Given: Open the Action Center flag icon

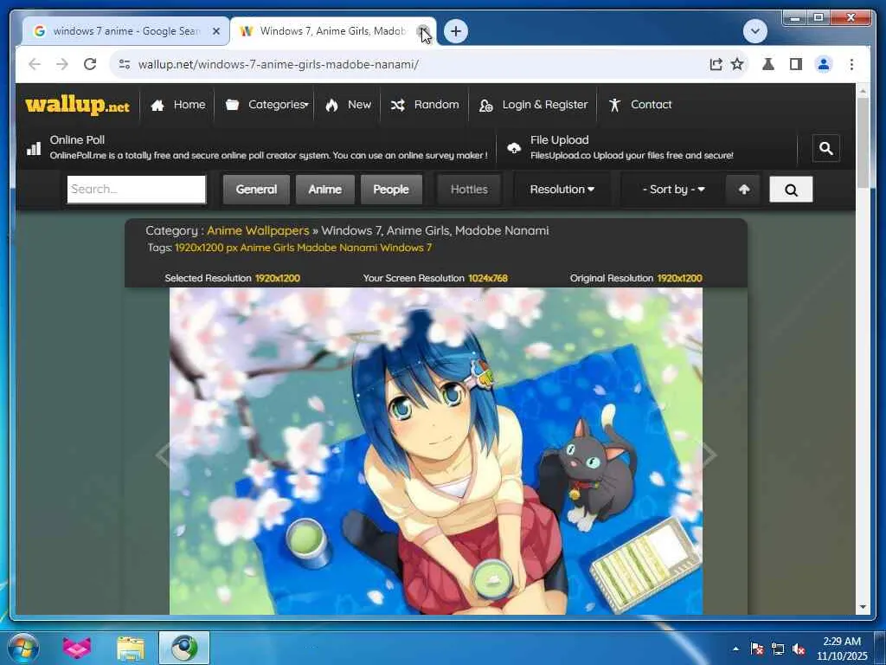Looking at the screenshot, I should (x=757, y=649).
